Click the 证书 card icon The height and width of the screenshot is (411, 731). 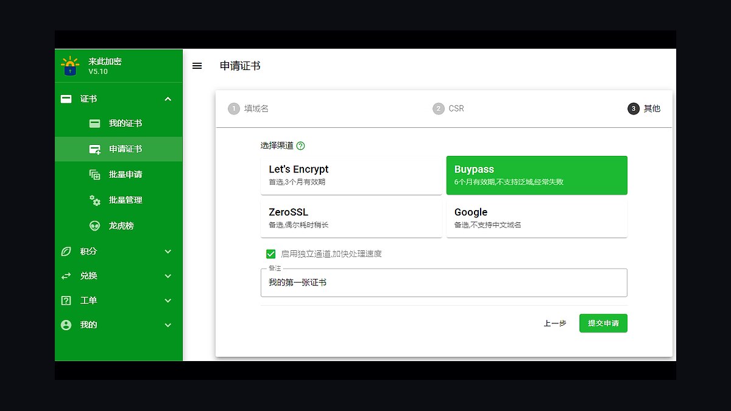click(66, 99)
